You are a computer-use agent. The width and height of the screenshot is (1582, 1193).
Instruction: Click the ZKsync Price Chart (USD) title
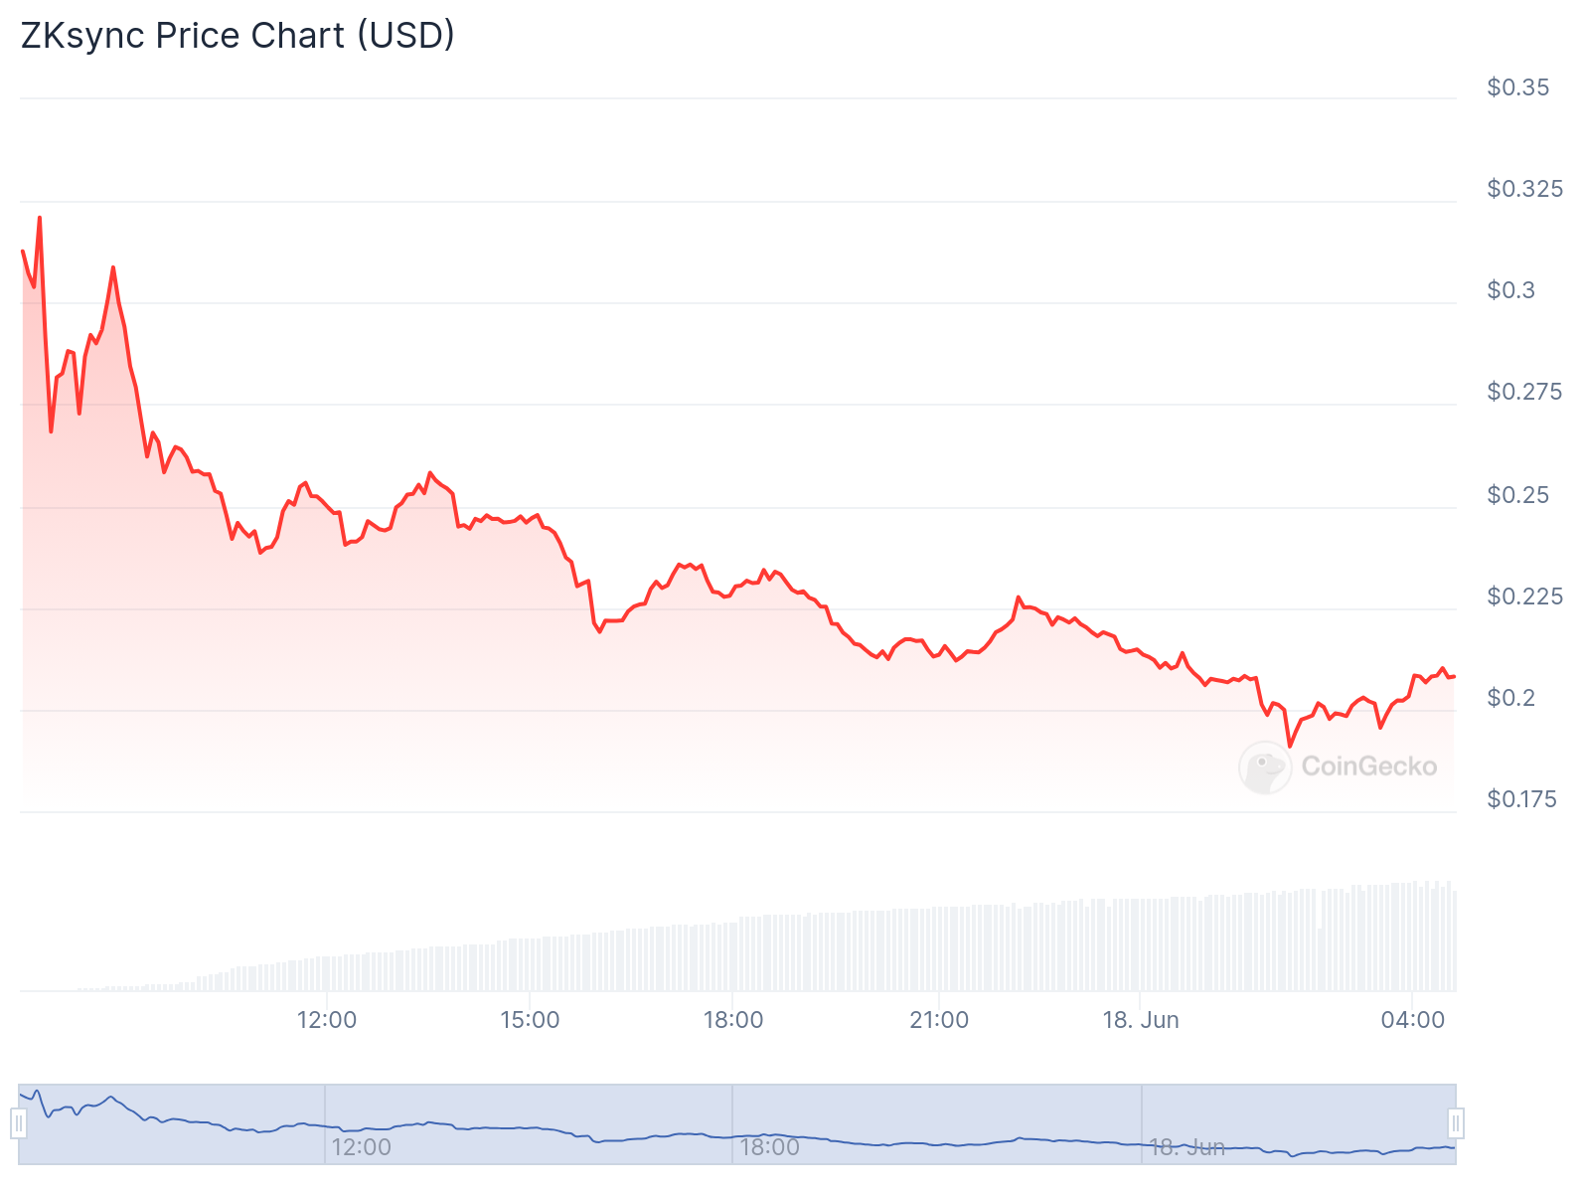(237, 35)
